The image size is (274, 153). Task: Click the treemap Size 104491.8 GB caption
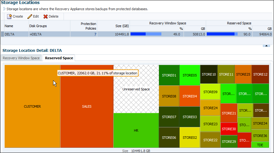click(136, 151)
